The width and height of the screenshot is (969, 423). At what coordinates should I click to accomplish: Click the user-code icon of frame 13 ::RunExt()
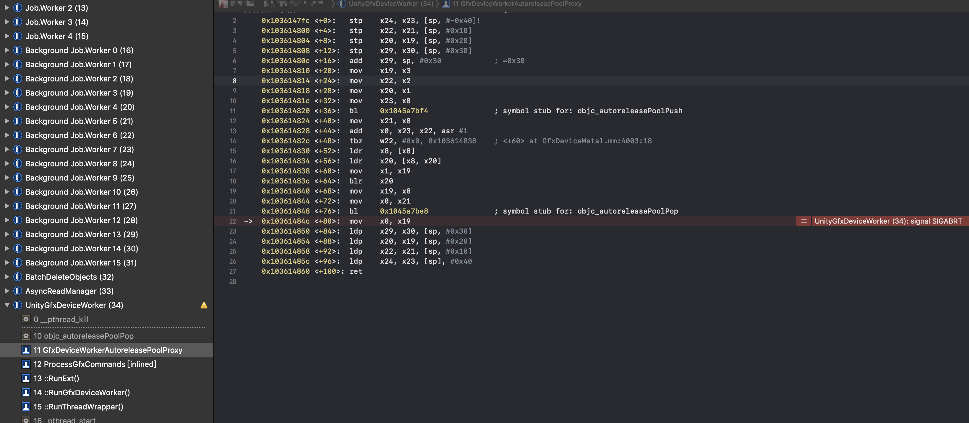coord(26,378)
